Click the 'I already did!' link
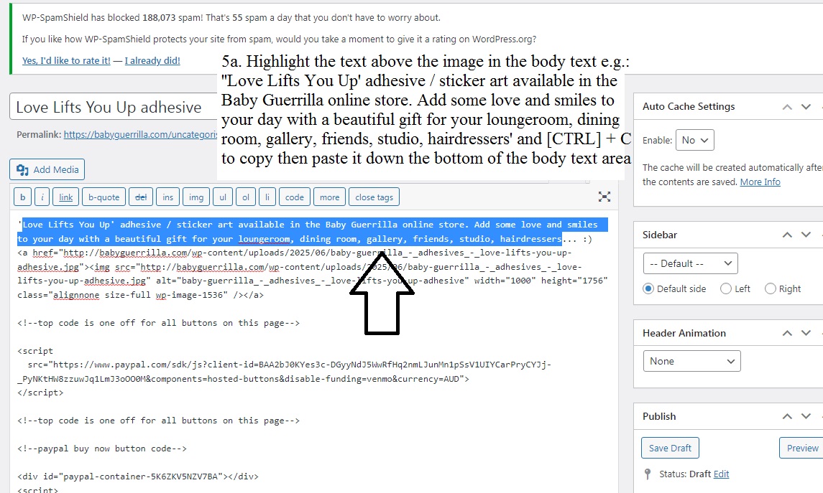The image size is (823, 493). 152,61
